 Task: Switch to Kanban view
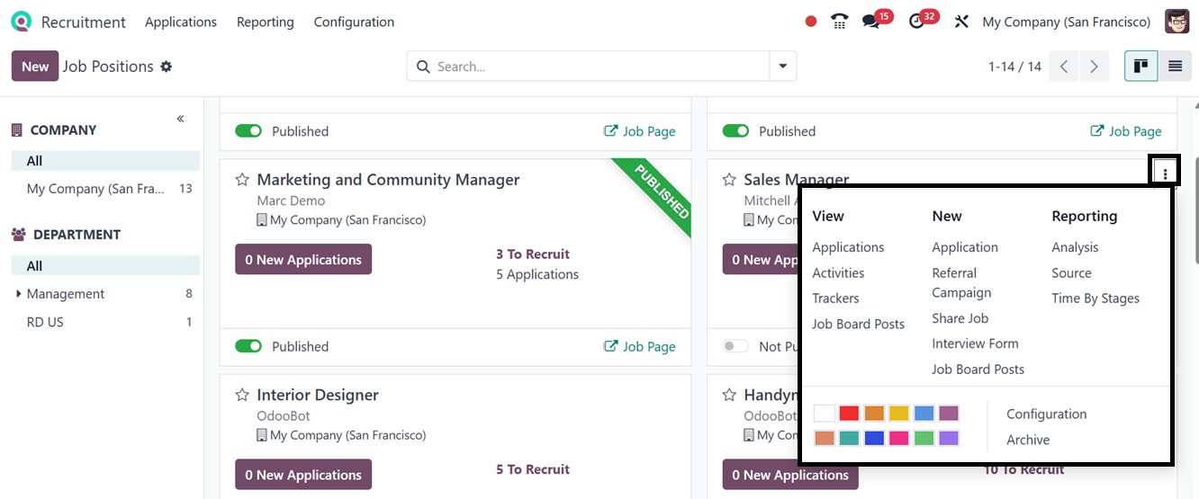pos(1141,67)
